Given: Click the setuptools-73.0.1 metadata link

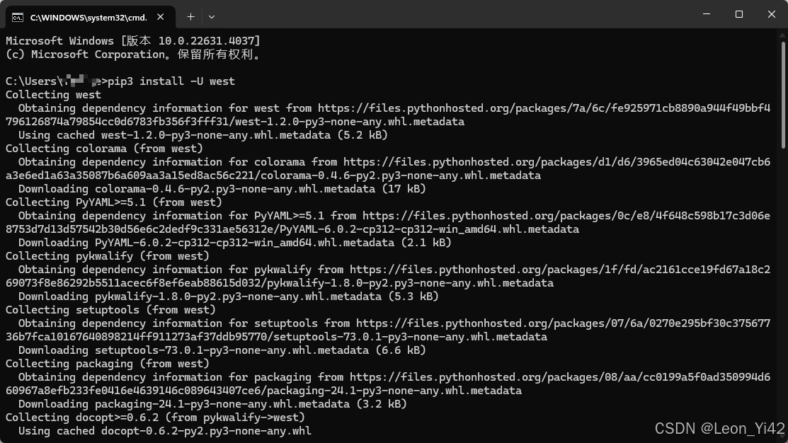Looking at the screenshot, I should (x=566, y=323).
